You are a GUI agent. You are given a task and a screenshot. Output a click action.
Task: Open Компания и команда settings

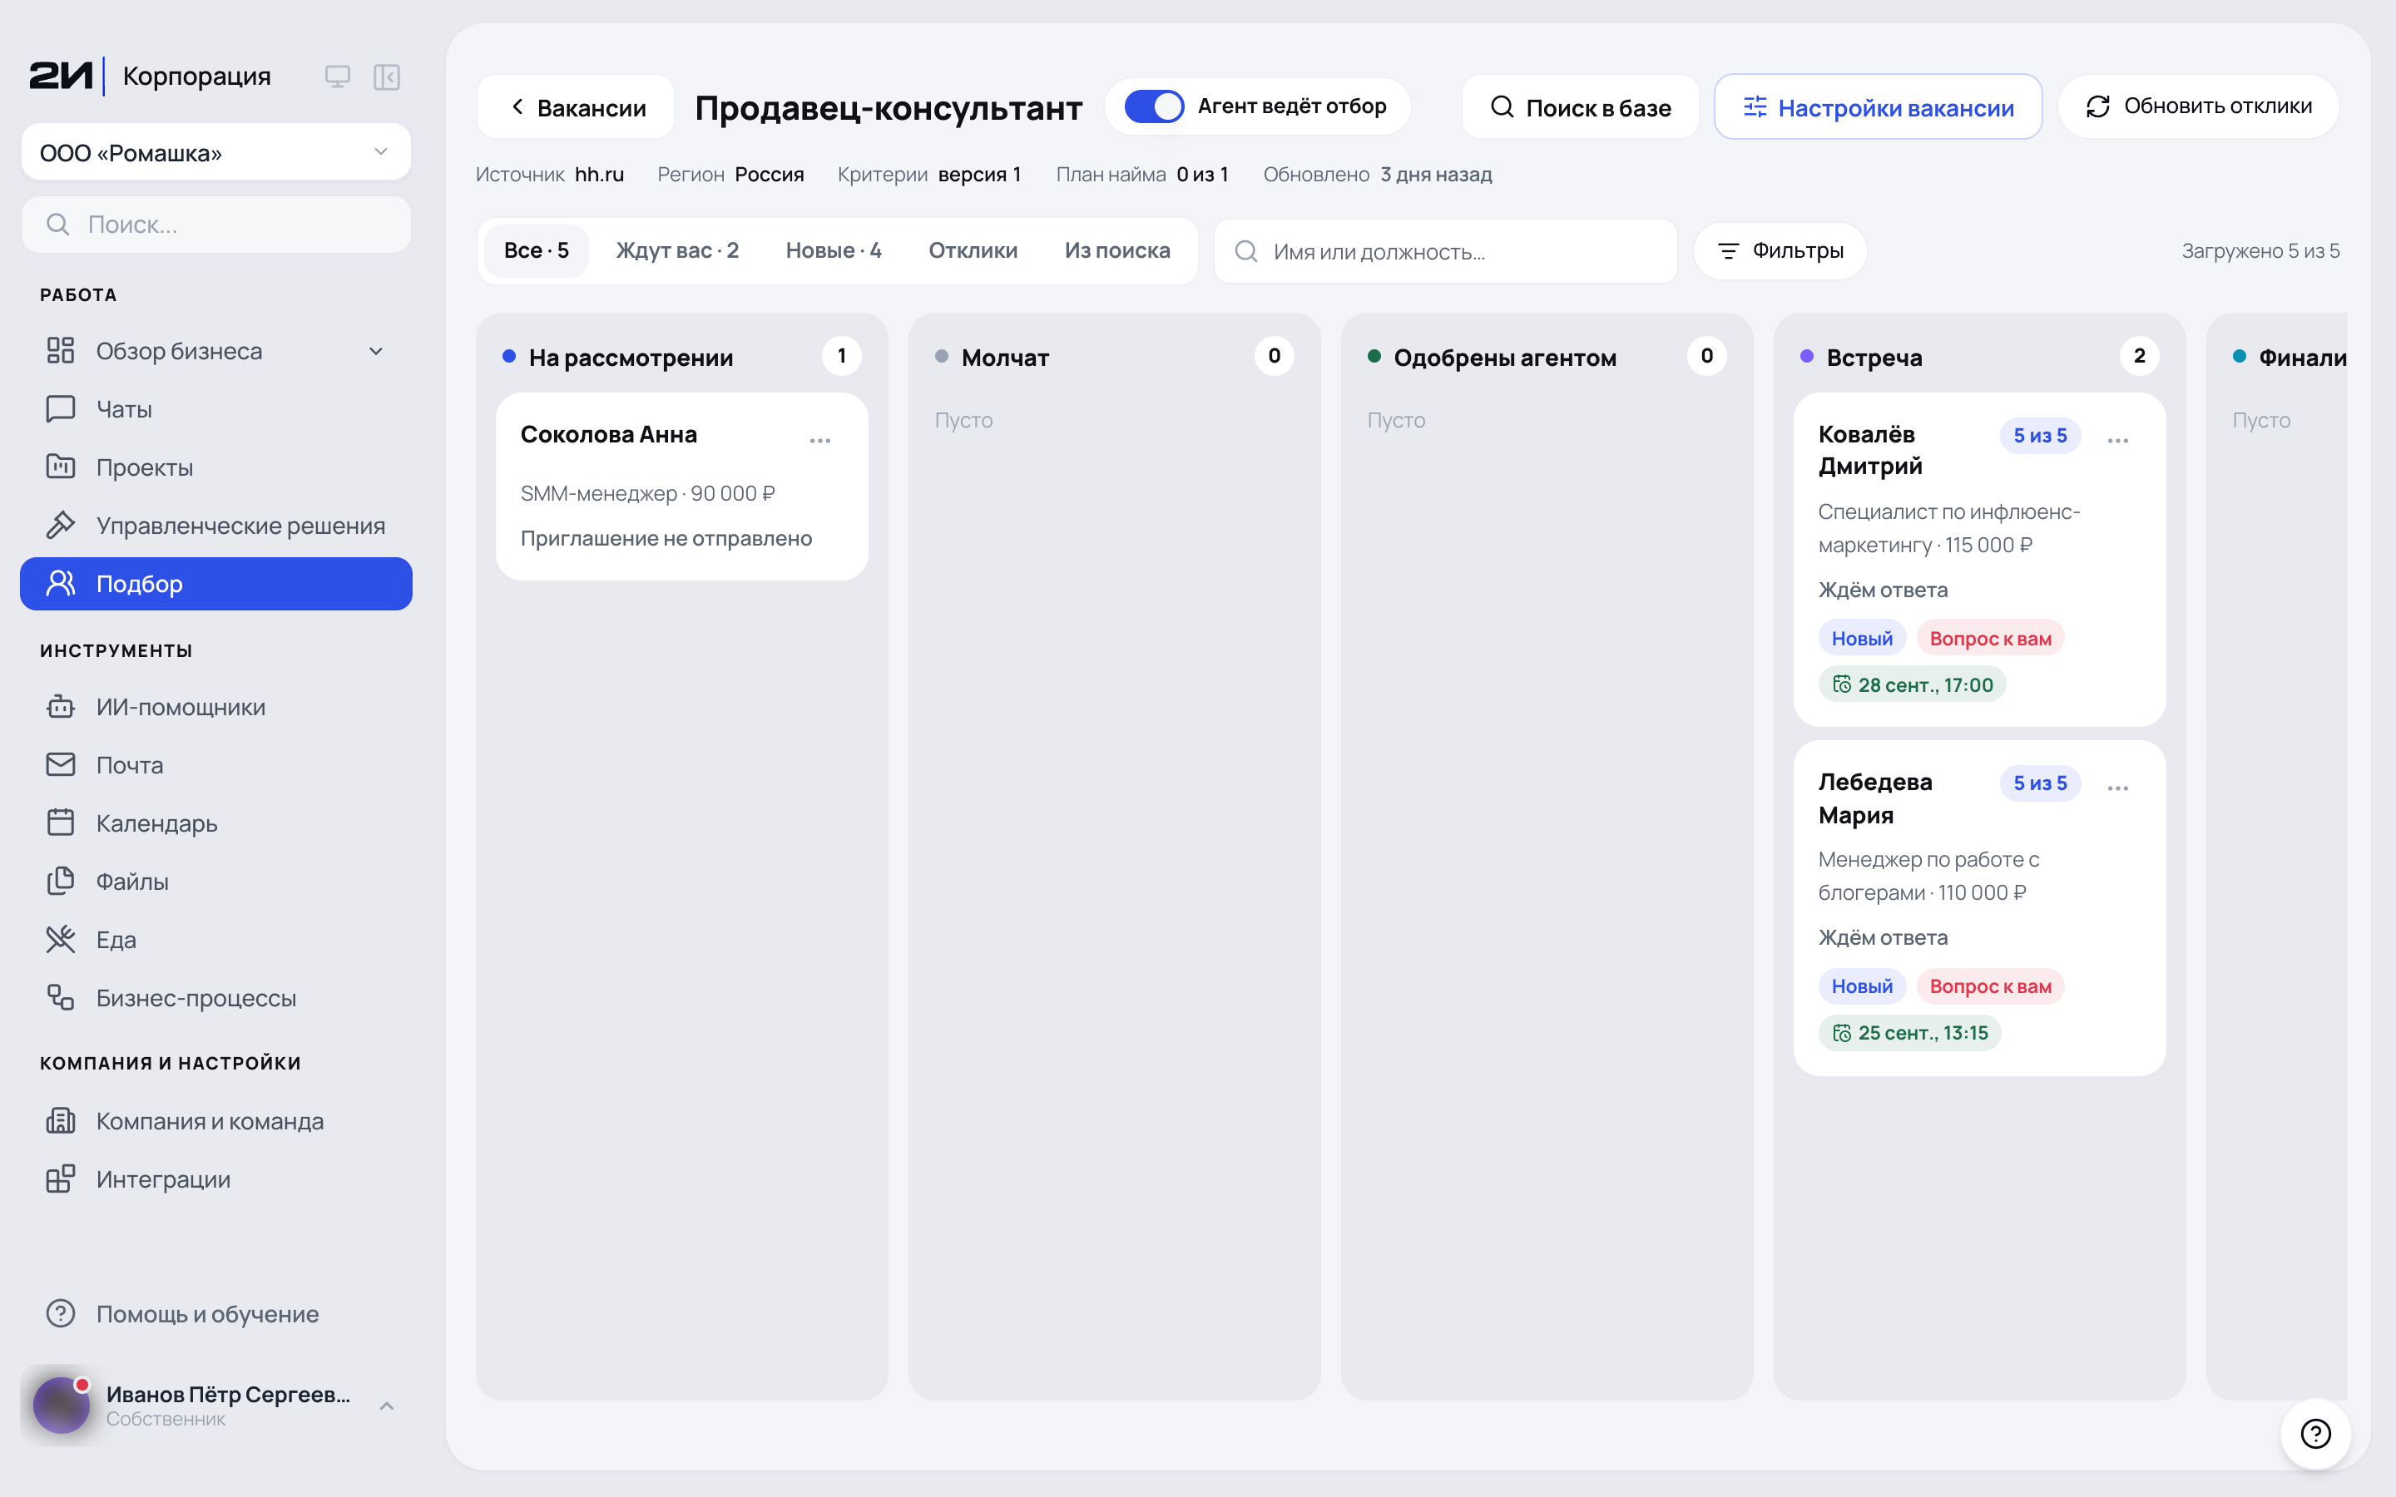[x=215, y=1121]
